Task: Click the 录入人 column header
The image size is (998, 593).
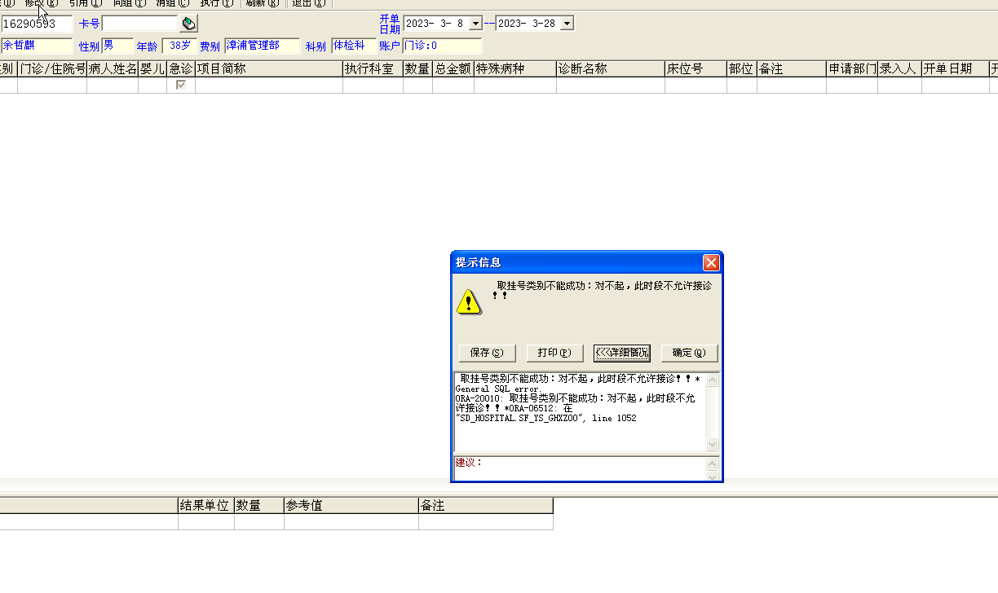Action: pos(899,69)
